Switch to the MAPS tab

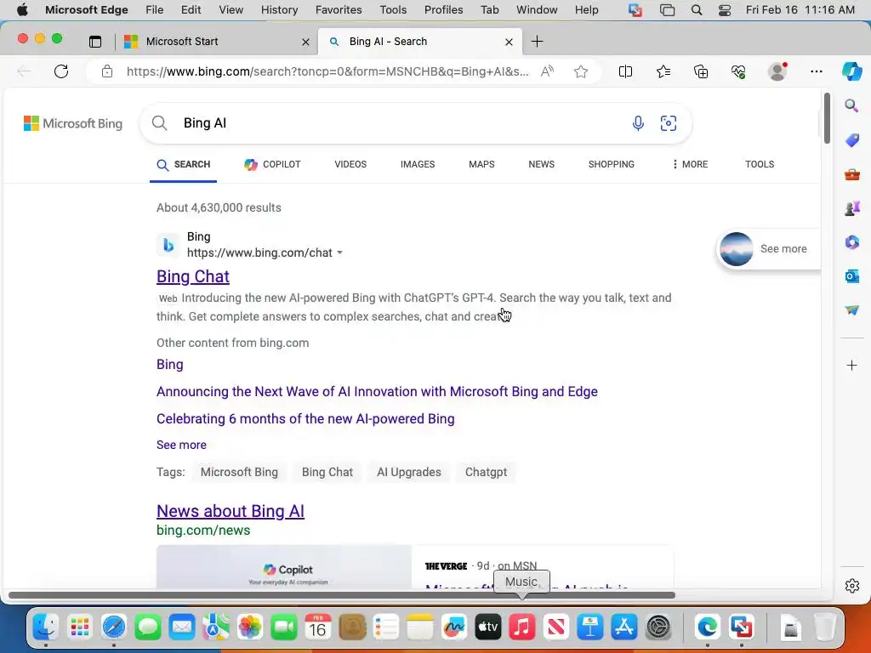(x=481, y=164)
